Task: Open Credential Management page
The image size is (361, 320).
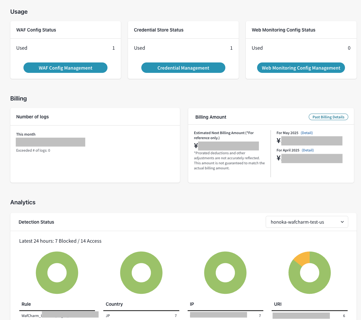Action: 183,68
